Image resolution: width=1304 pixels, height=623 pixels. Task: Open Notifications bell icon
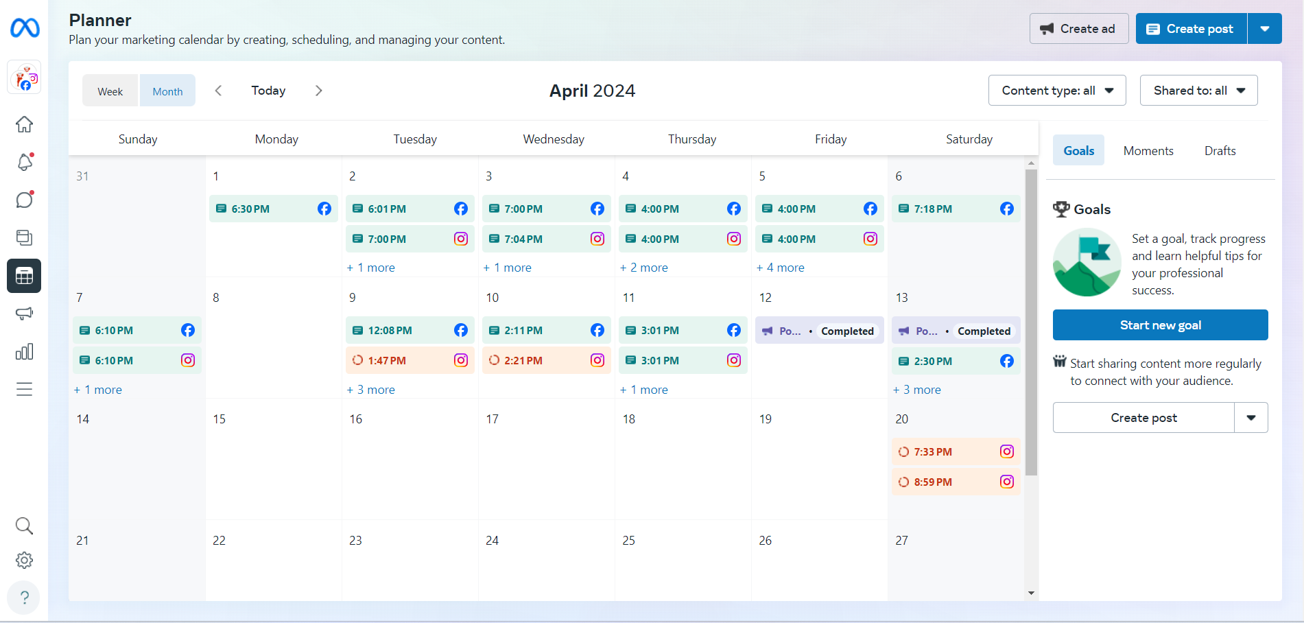[24, 162]
